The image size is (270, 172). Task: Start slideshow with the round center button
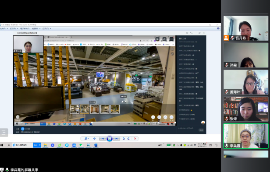pos(110,139)
